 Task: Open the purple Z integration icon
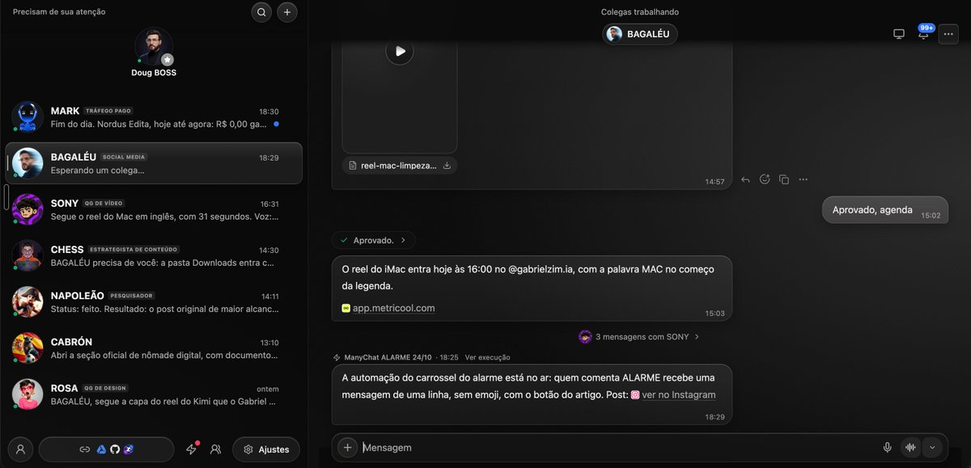tap(129, 449)
